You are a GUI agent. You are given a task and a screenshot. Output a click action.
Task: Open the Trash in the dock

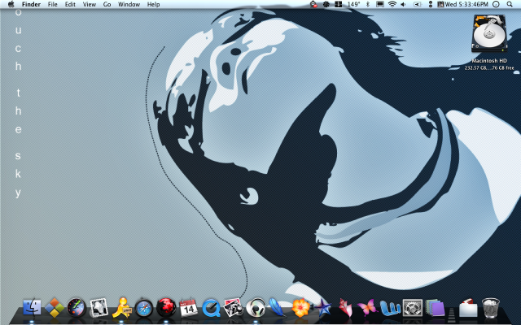tap(491, 308)
